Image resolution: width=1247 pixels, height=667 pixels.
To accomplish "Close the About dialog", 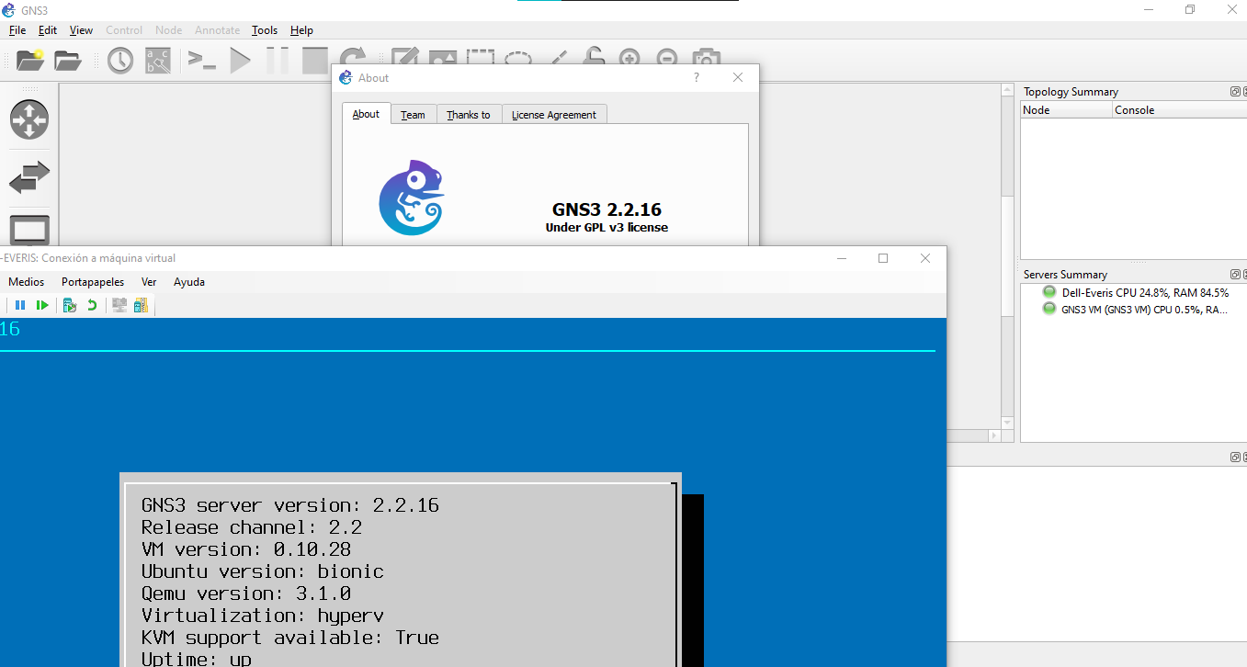I will (x=738, y=78).
